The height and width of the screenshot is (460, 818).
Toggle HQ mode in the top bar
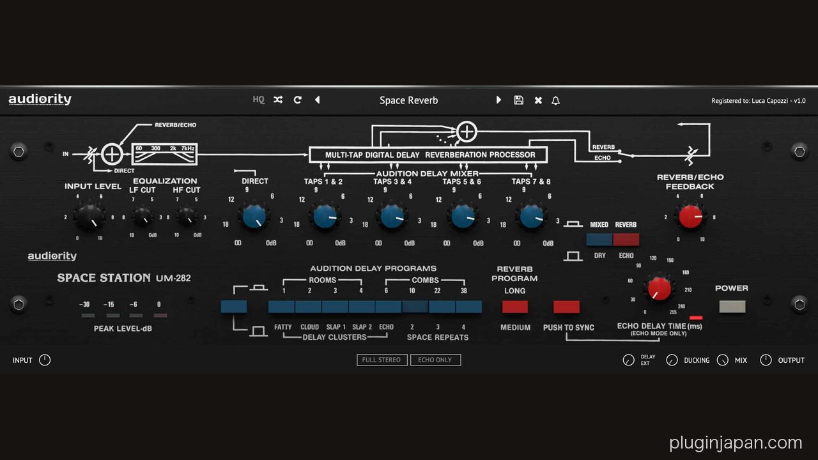tap(258, 100)
